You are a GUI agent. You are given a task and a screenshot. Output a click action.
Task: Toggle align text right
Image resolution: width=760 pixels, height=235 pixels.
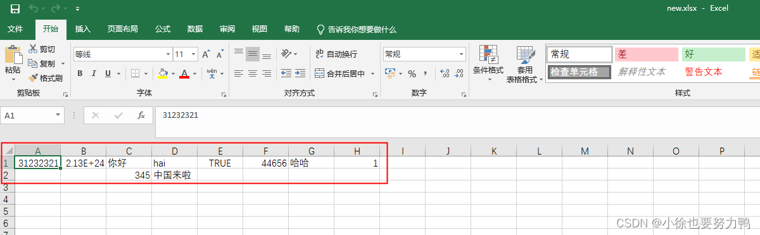266,73
